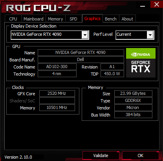Click the GFX Core clock value field
Viewport: 163px width, 161px height.
click(x=57, y=93)
